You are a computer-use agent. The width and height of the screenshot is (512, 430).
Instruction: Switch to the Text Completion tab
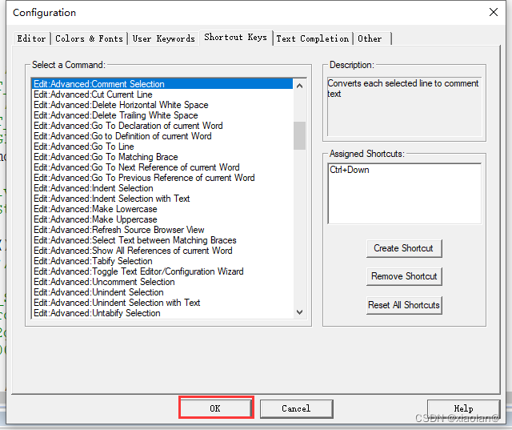pyautogui.click(x=313, y=38)
